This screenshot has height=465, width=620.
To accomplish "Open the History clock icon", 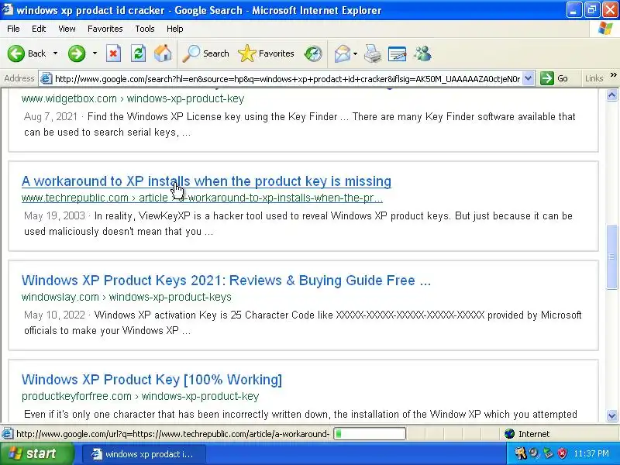I will pyautogui.click(x=313, y=53).
